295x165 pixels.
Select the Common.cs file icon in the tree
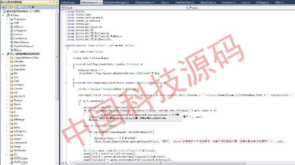tap(11, 38)
